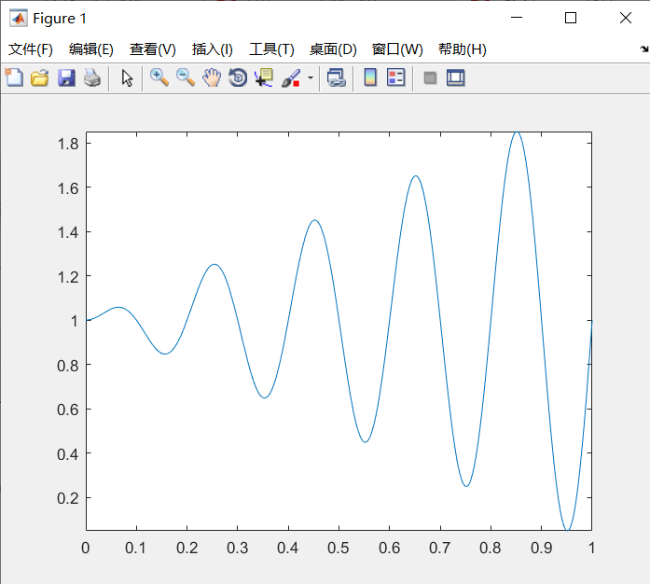Insert a Legend via toolbar icon

click(396, 77)
